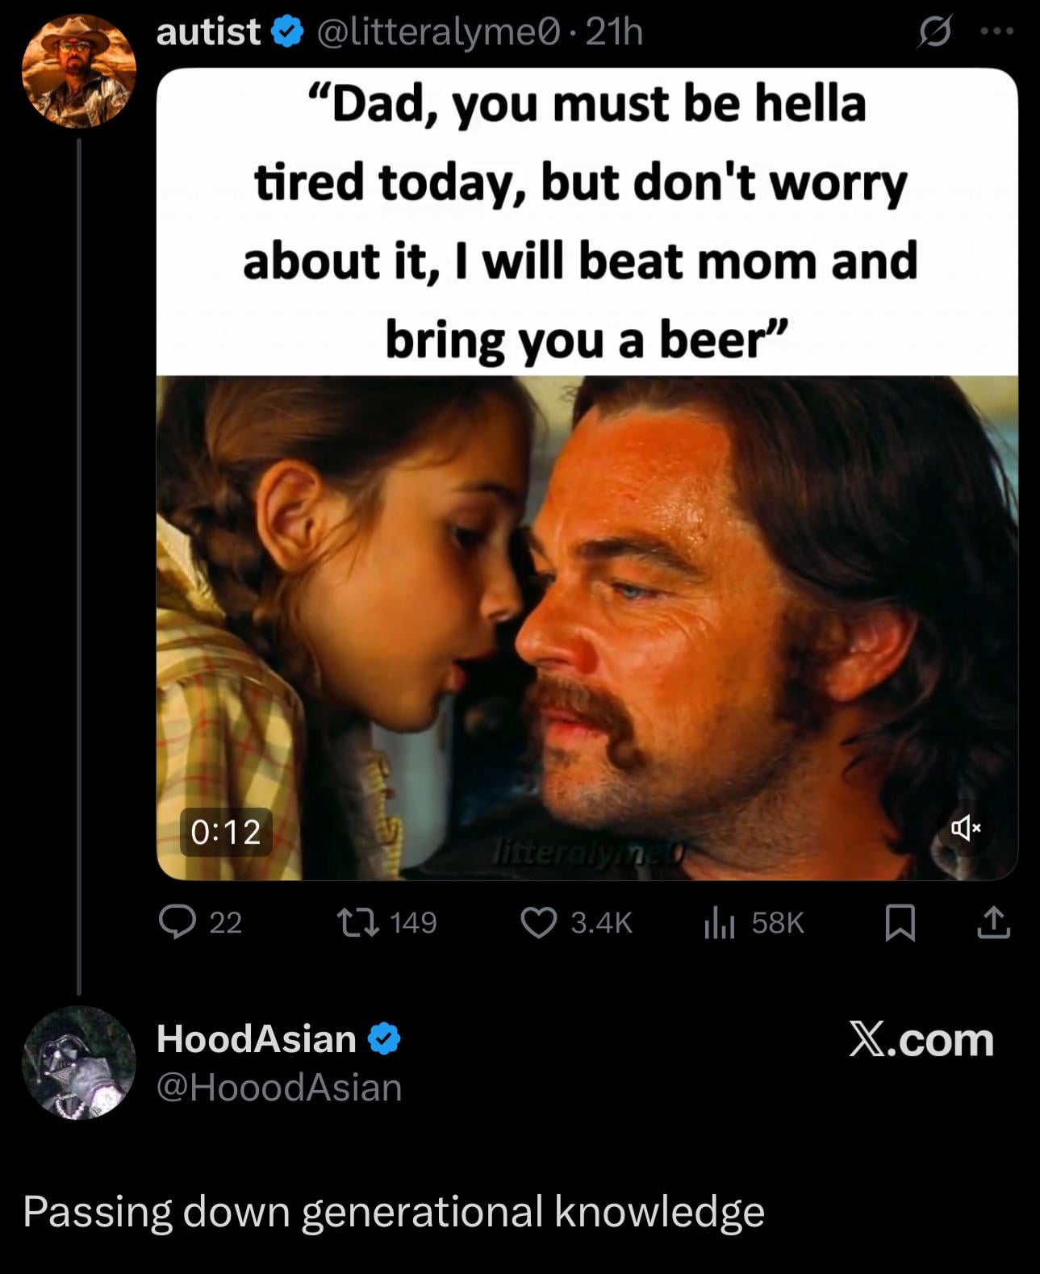Click the @litteralyme0 handle
Screen dimensions: 1040x1274
coord(438,32)
